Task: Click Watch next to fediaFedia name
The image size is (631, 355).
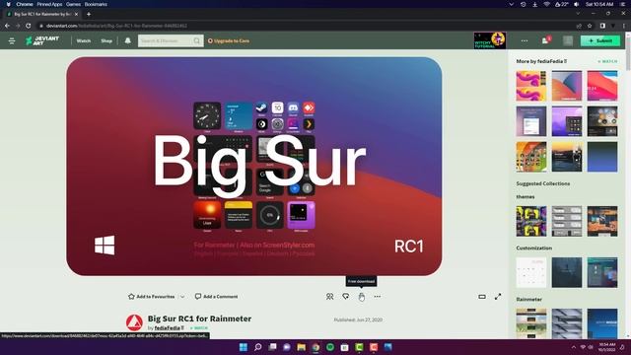Action: click(x=199, y=328)
